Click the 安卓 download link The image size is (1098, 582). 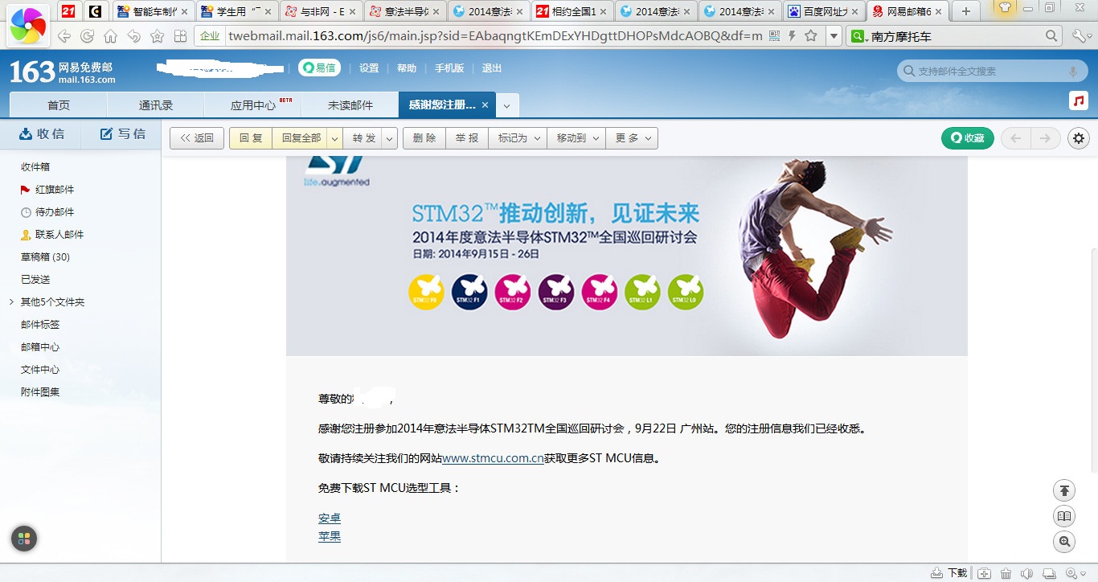pyautogui.click(x=330, y=518)
